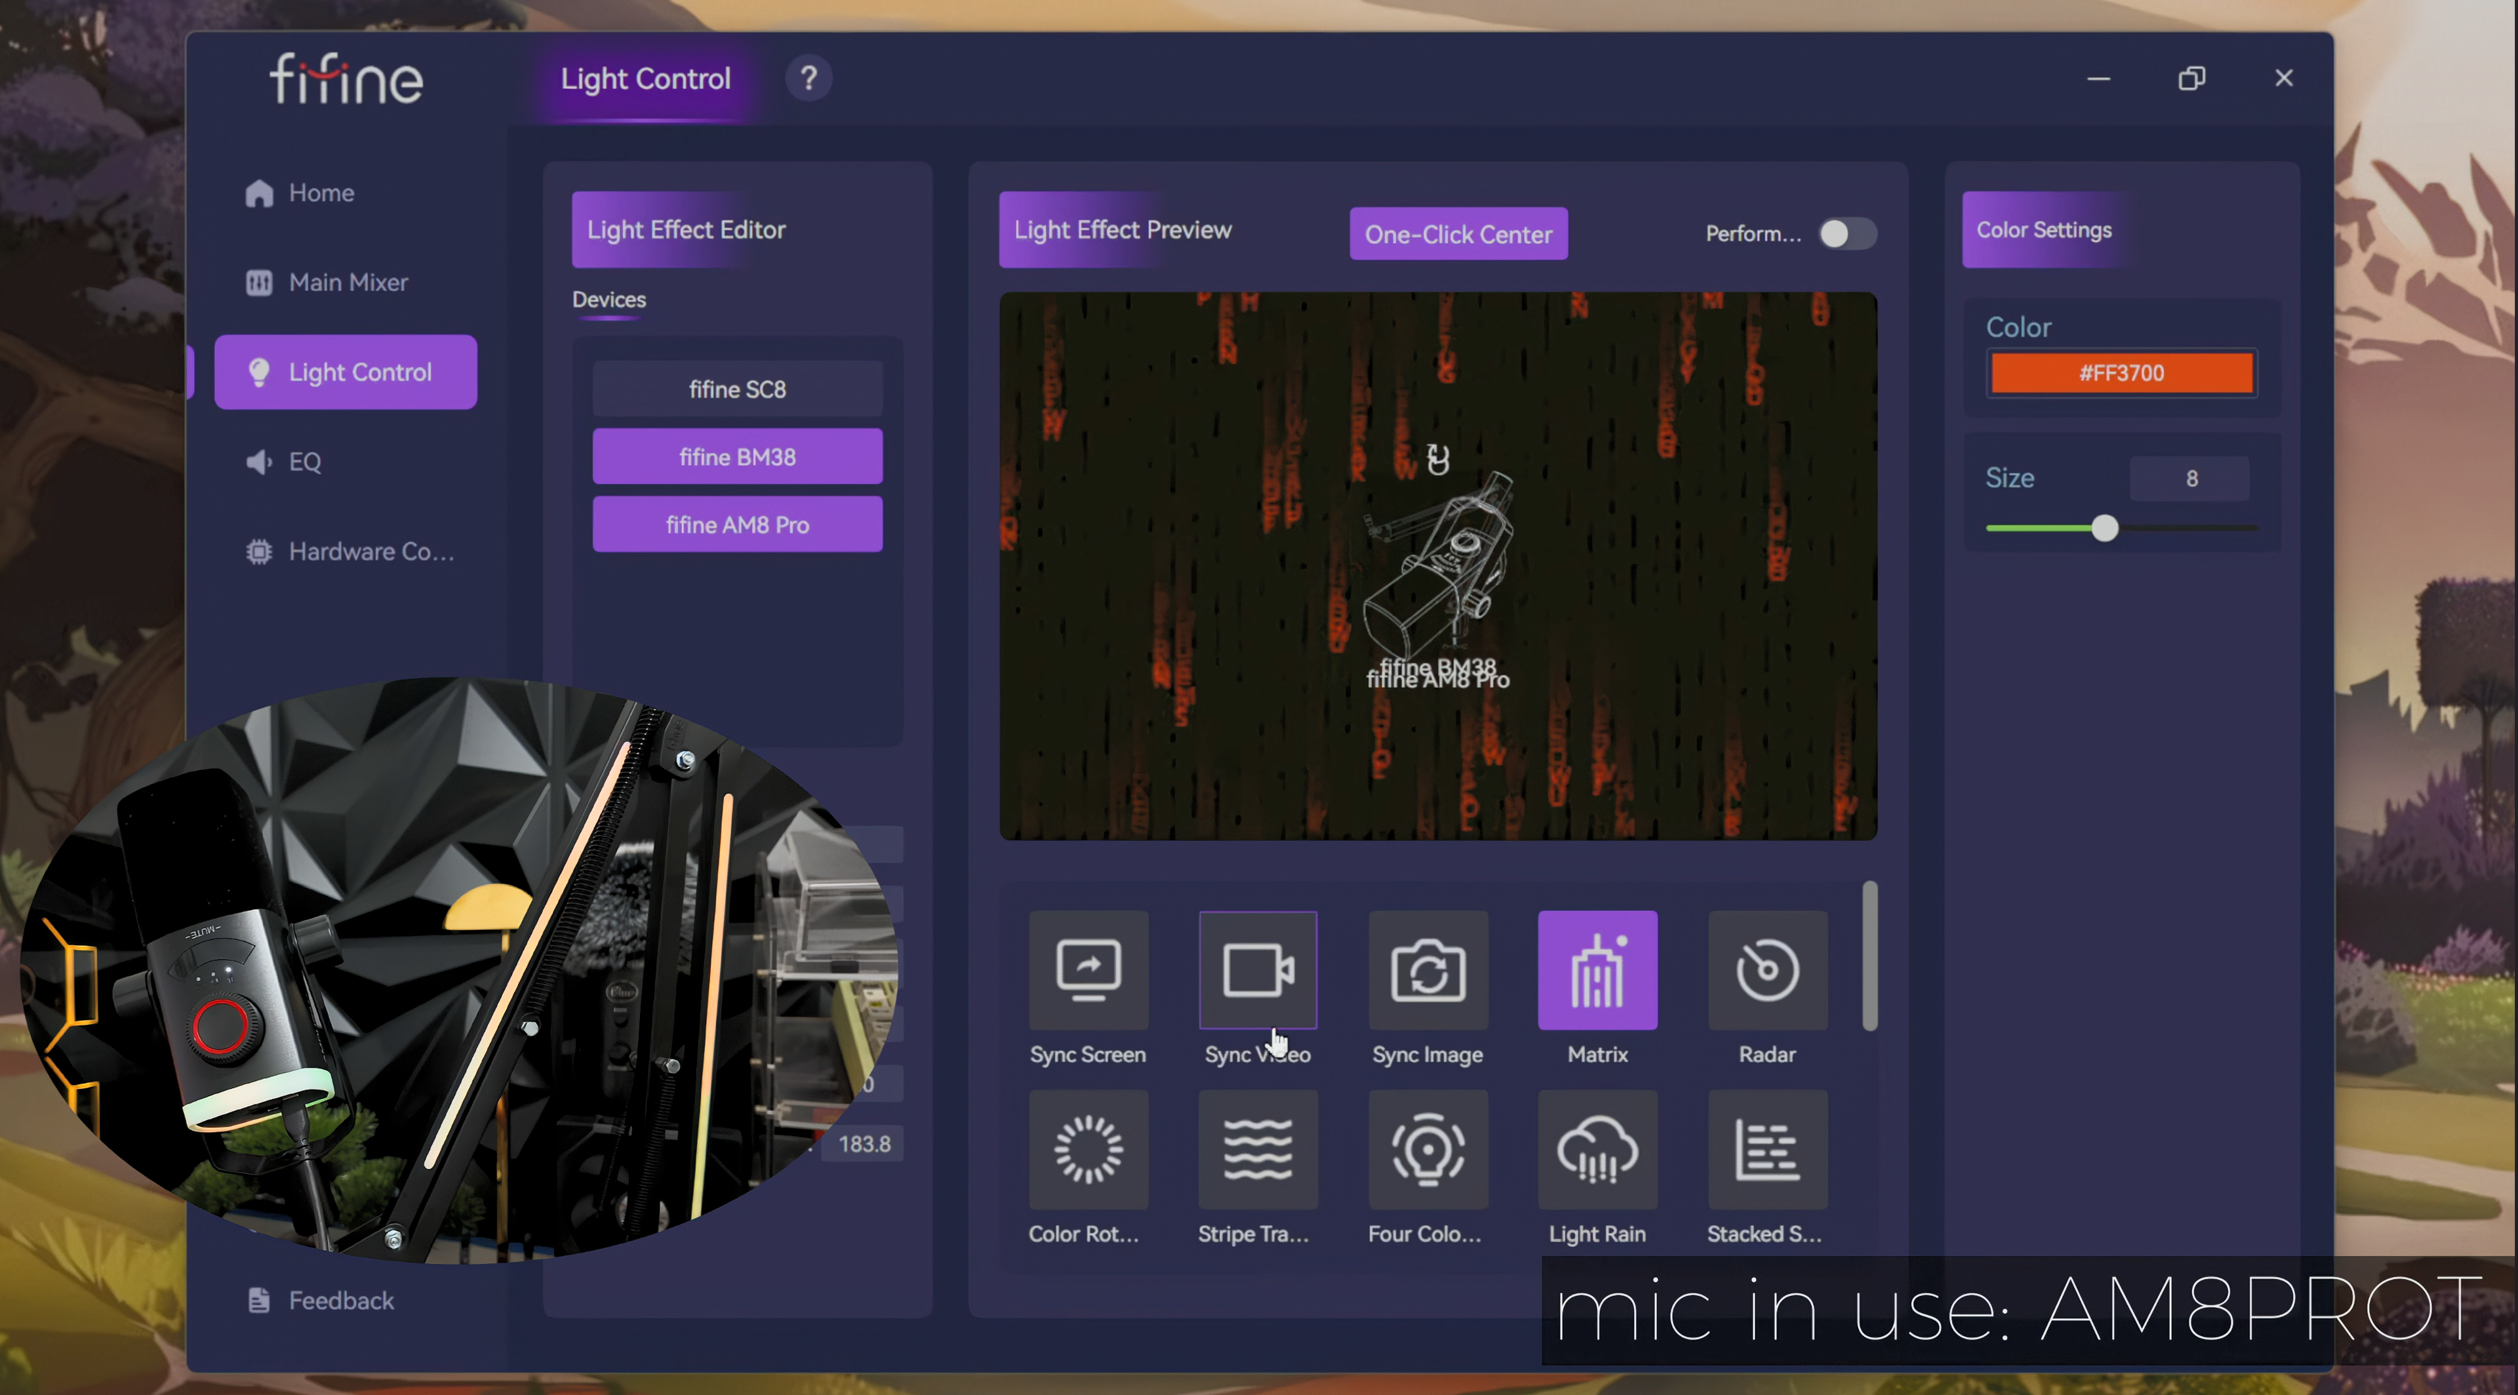Screen dimensions: 2518x1395
Task: Click the Color label text
Action: tap(2018, 327)
